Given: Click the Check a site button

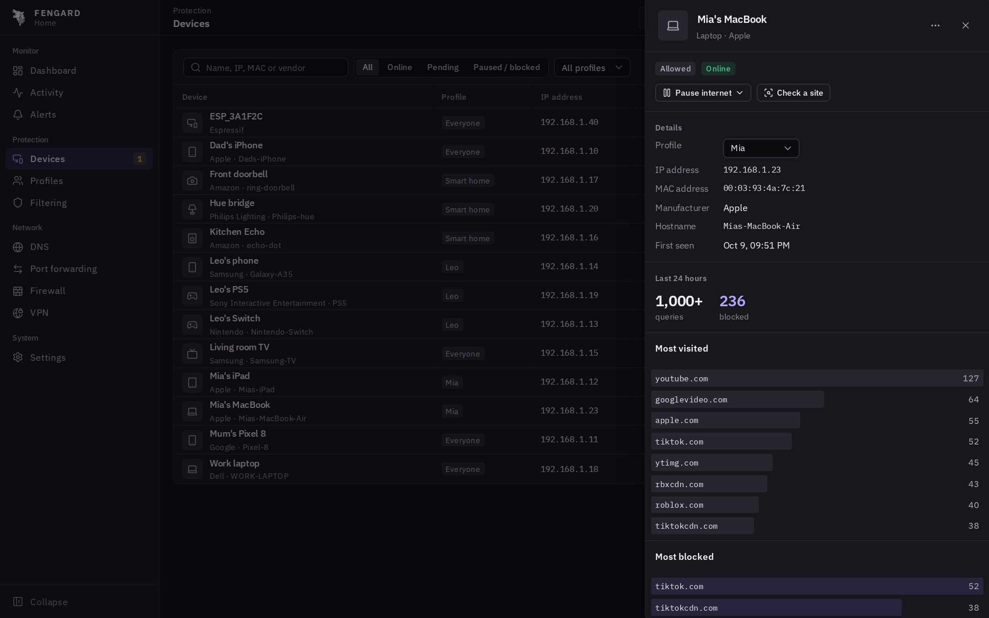Looking at the screenshot, I should 793,93.
